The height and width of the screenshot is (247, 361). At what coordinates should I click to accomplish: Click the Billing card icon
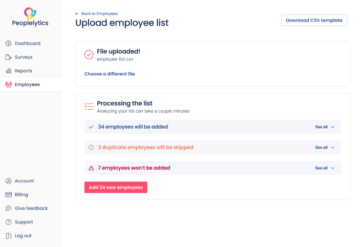click(9, 195)
